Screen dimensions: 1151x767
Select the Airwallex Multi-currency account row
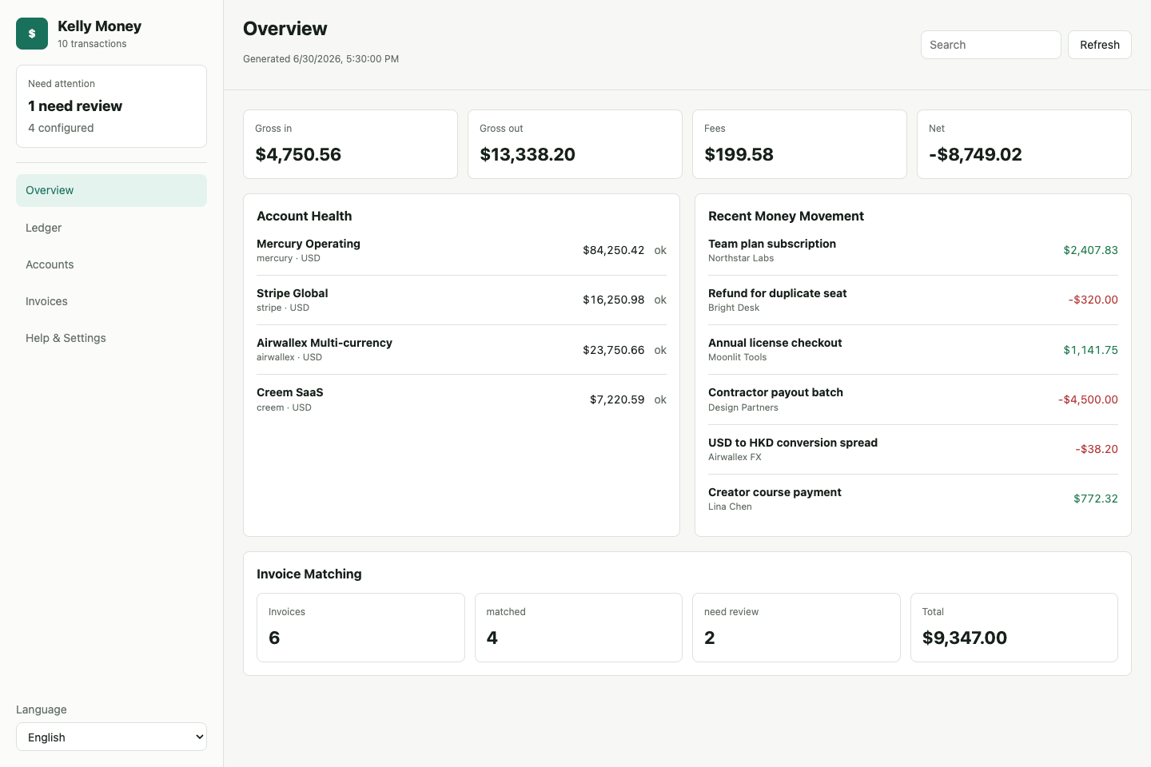click(x=461, y=349)
